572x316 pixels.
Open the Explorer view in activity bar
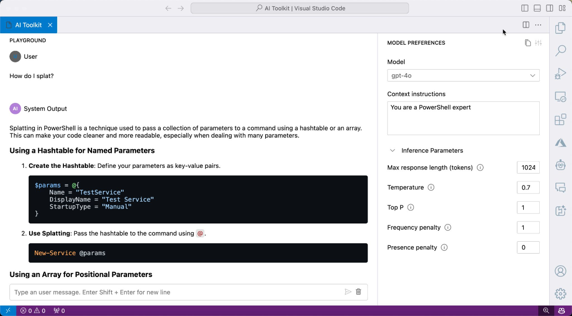point(561,28)
